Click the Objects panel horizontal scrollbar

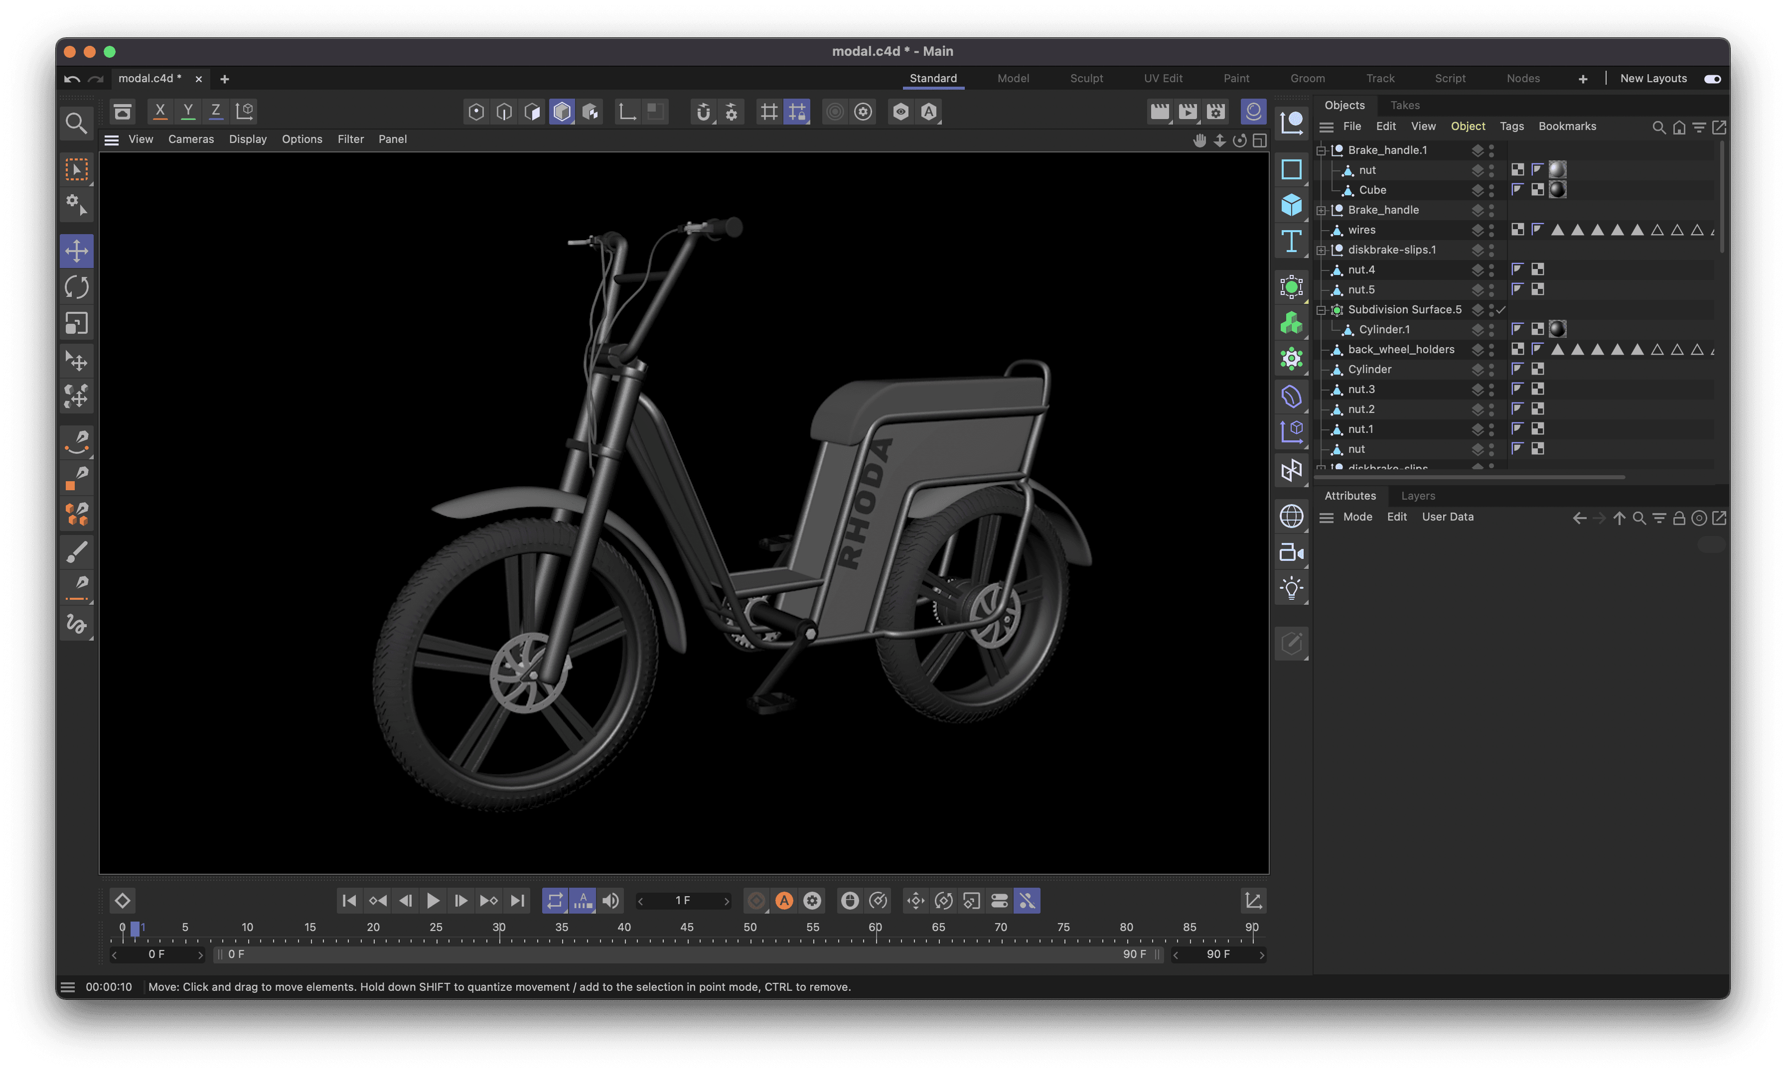(1469, 477)
